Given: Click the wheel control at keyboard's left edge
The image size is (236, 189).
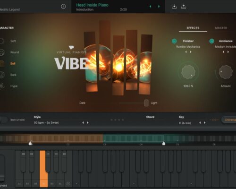Looking at the screenshot, I should (x=2, y=168).
